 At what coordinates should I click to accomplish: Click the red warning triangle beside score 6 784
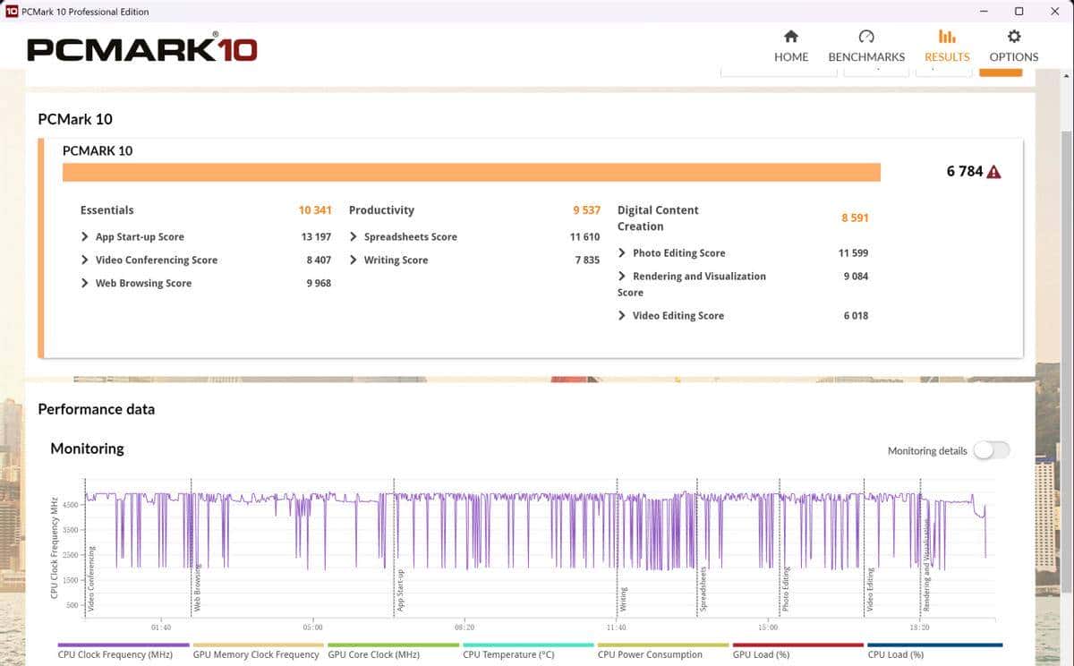click(x=993, y=172)
